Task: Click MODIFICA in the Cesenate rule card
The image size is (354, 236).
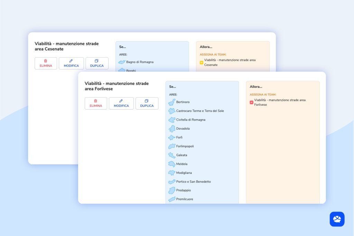Action: click(71, 63)
